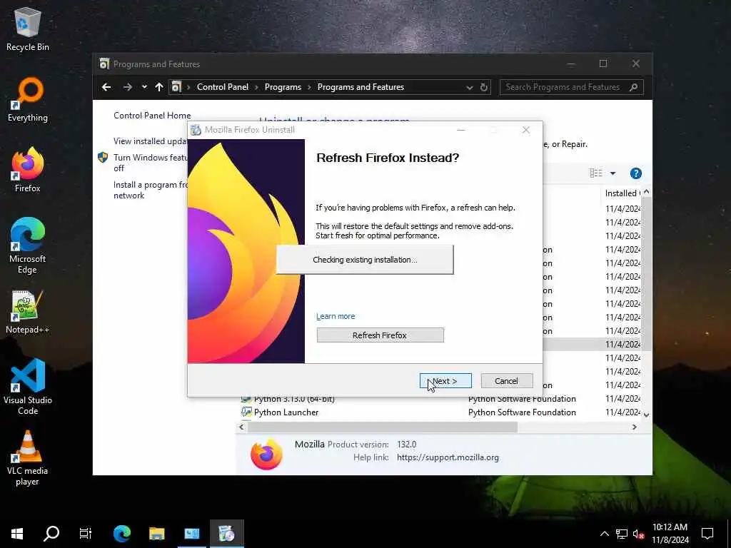The height and width of the screenshot is (548, 731).
Task: Open the notification center icon
Action: 707,534
